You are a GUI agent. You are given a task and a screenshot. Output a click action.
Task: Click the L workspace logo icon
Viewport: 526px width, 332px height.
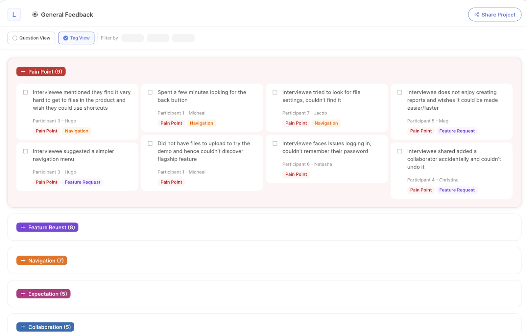point(14,15)
